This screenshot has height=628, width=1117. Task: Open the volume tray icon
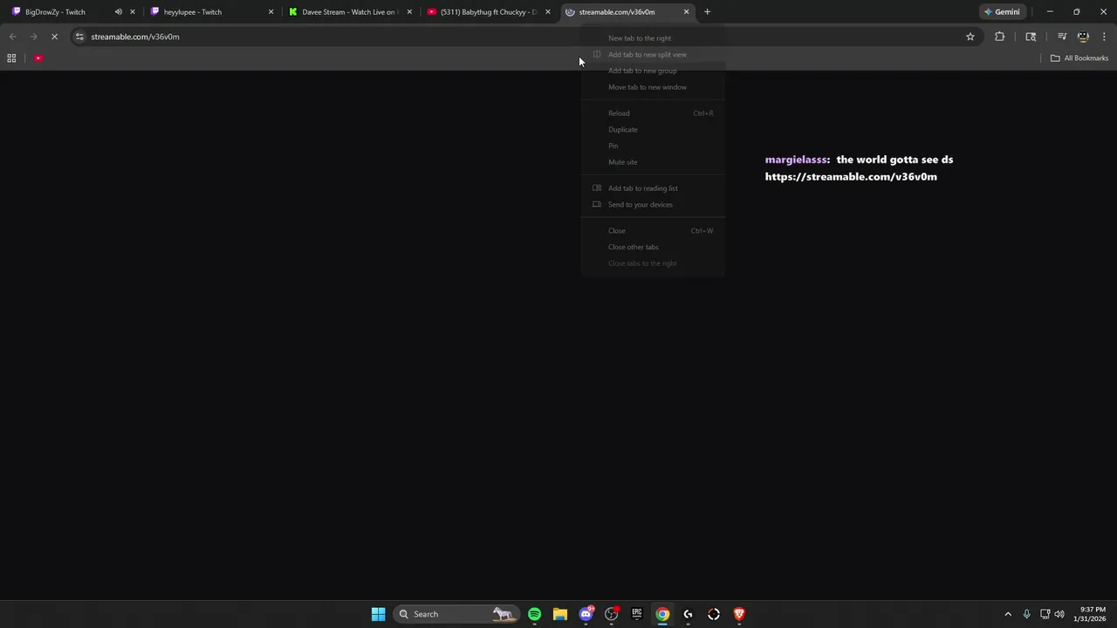[x=1059, y=614]
